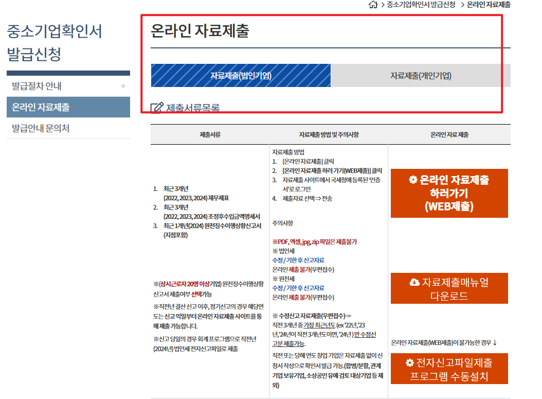Click 전자신고파일제출 프로그램 수동설치 button
Screen dimensions: 542x399
coord(449,369)
